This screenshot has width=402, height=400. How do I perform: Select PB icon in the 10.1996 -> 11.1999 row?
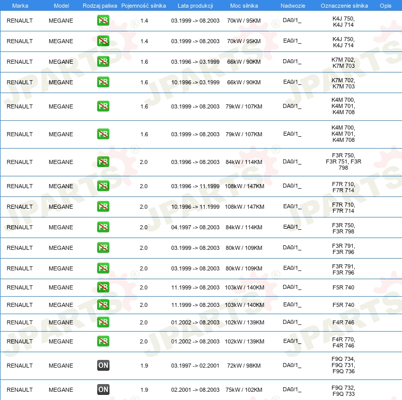coord(103,207)
